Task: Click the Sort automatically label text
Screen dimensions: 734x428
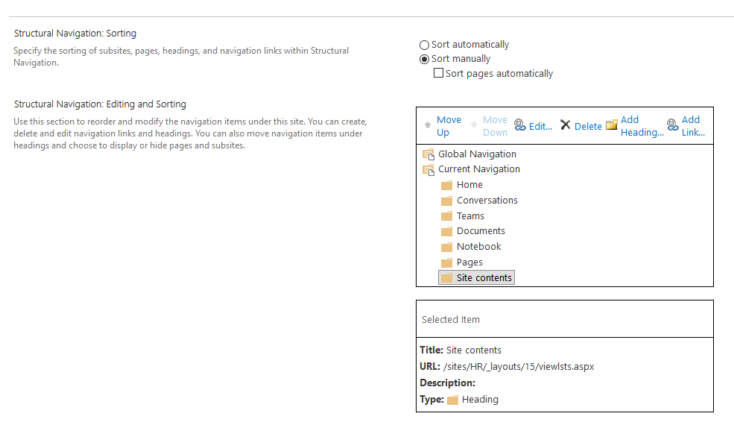Action: pyautogui.click(x=470, y=45)
